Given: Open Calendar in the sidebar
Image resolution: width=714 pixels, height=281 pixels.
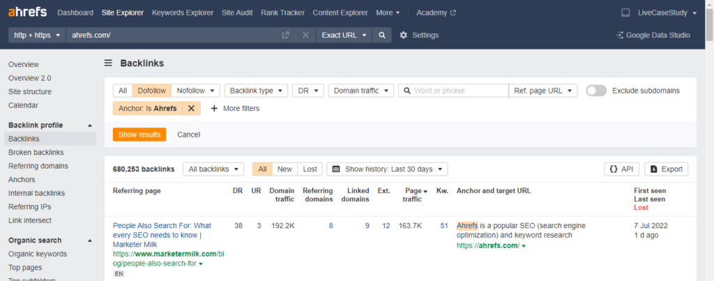Looking at the screenshot, I should [23, 105].
